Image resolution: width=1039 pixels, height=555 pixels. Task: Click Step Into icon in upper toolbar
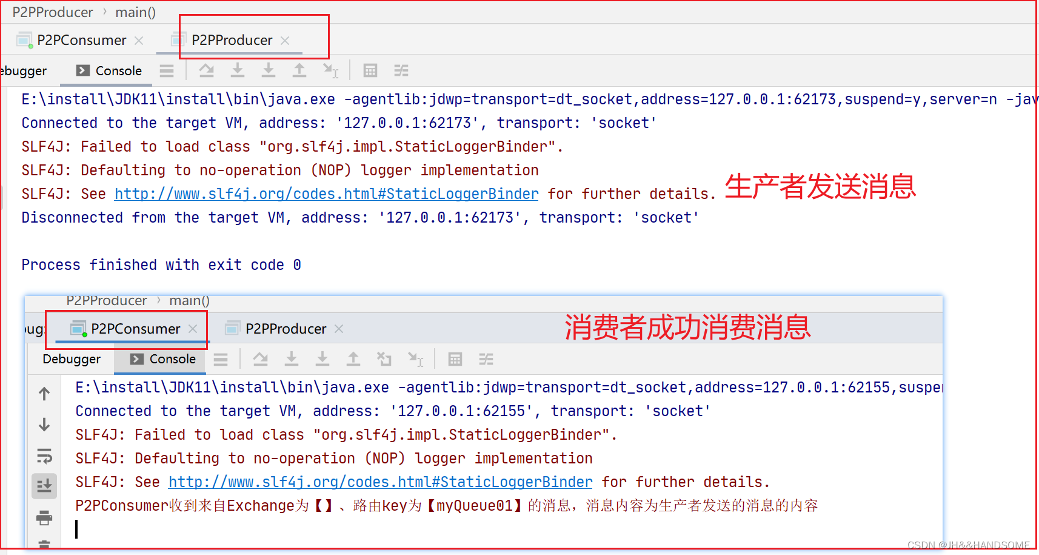pos(238,71)
